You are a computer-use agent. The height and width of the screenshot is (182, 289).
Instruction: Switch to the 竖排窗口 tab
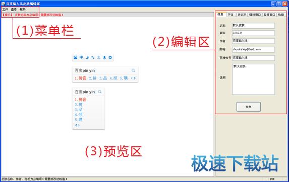[x=269, y=15]
